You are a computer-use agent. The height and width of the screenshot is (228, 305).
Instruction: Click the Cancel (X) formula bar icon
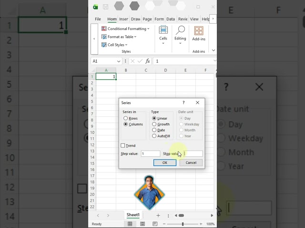tap(132, 61)
